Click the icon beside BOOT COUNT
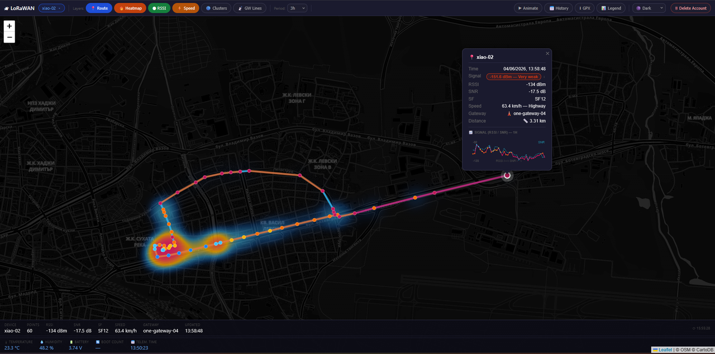Viewport: 715px width, 354px height. [98, 342]
